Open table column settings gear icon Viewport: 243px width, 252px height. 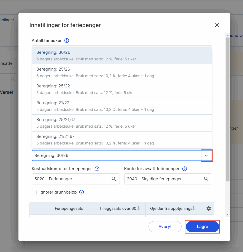click(209, 208)
